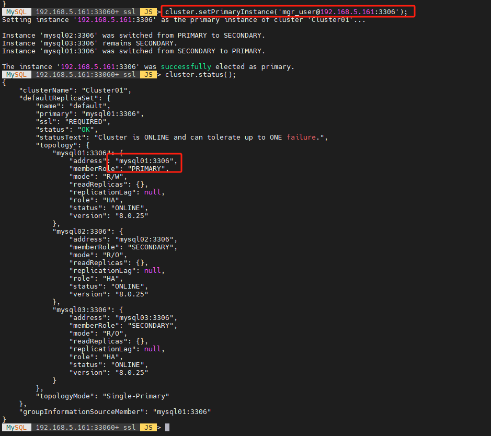The width and height of the screenshot is (491, 436).
Task: Click "status": "ONLINE" under mysql01
Action: click(109, 208)
